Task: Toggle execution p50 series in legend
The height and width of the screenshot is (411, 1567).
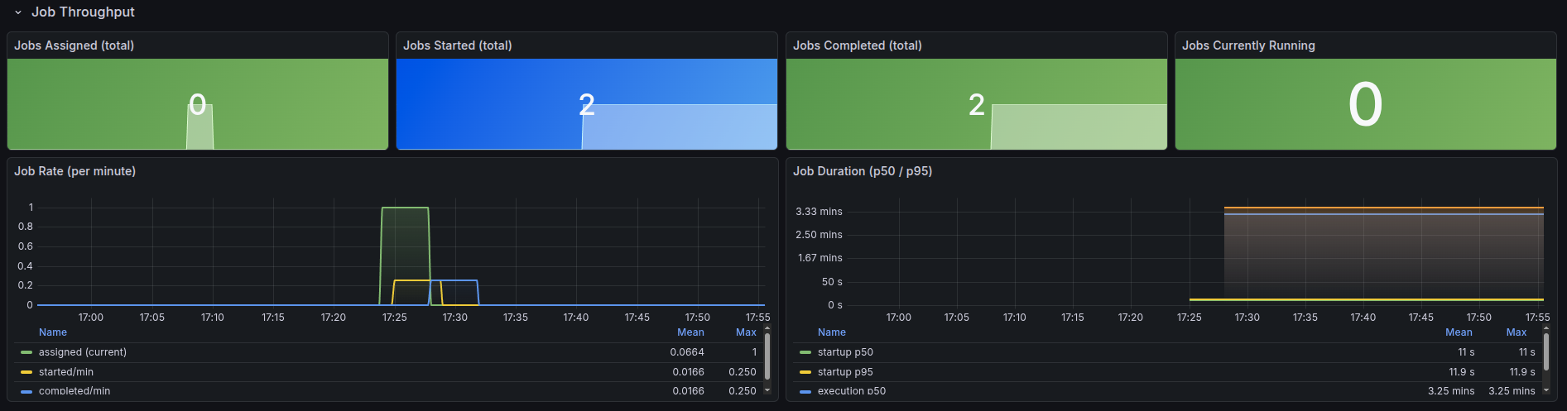Action: click(852, 391)
